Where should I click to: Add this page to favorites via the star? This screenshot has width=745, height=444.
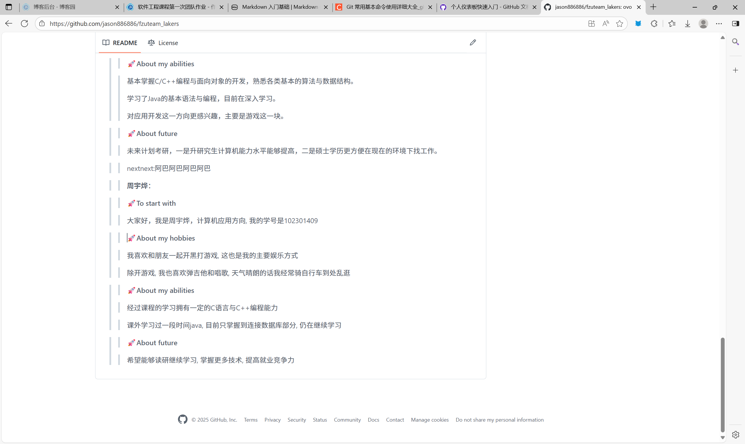tap(620, 24)
